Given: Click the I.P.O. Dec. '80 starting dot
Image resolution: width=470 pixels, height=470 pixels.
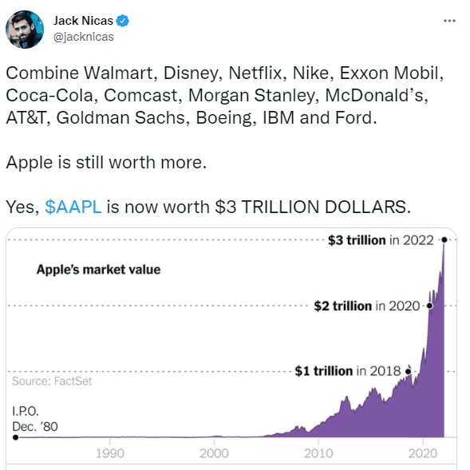Looking at the screenshot, I should pos(16,437).
